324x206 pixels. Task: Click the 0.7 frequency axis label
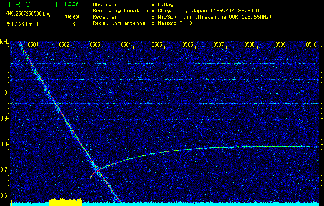coord(4,170)
